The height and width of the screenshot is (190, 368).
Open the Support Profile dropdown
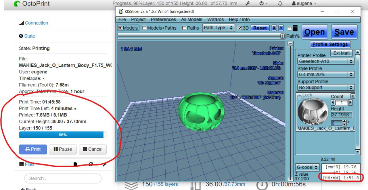coord(326,88)
